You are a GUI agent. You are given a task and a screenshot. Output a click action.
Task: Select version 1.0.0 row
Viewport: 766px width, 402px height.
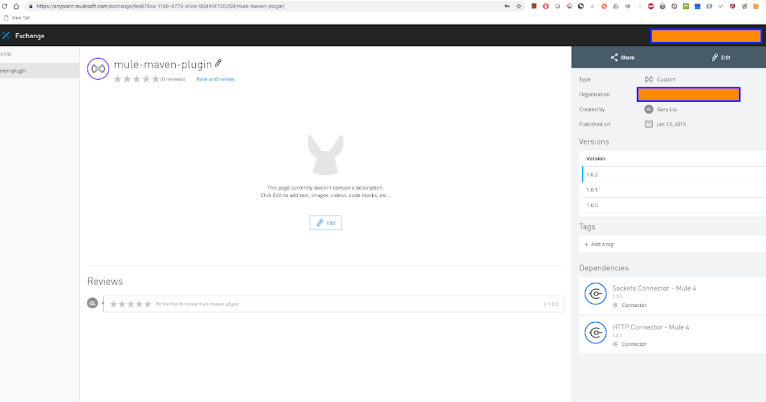coord(674,205)
